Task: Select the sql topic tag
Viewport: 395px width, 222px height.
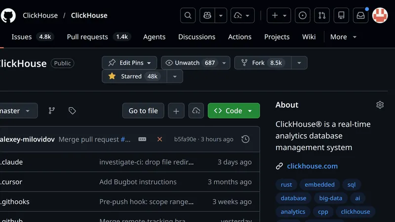Action: (352, 185)
